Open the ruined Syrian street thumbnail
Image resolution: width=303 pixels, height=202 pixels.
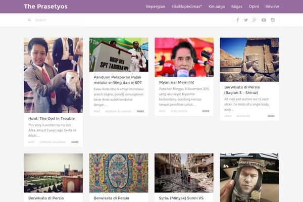click(184, 173)
